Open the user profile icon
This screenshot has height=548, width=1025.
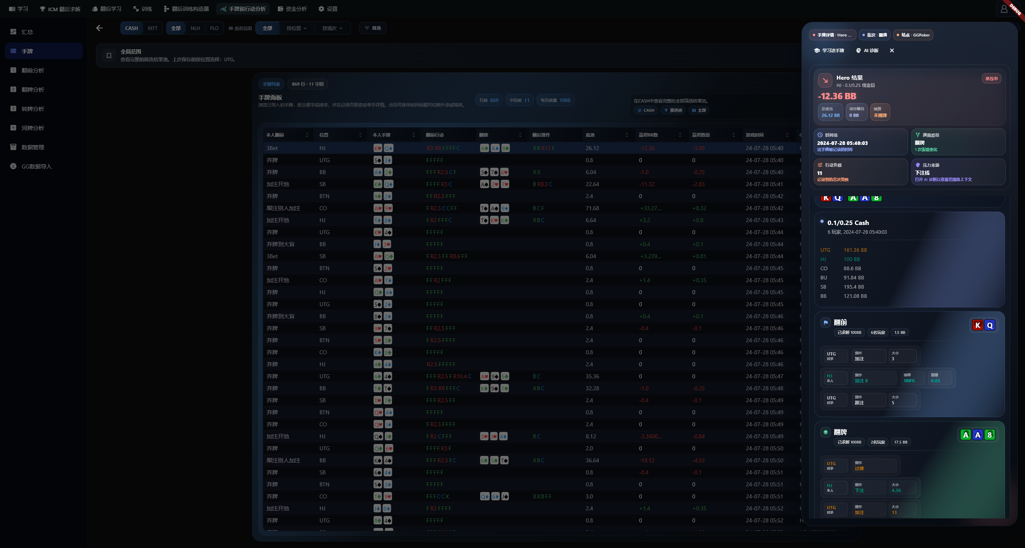(1004, 9)
